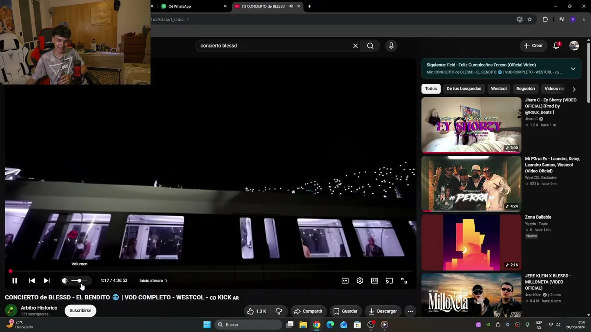Save the video with Guardar

(x=345, y=311)
